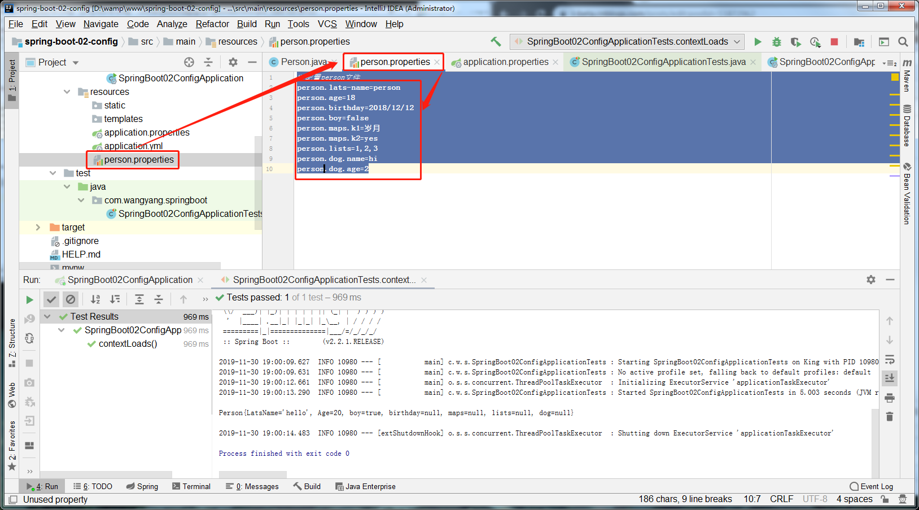Start debugging with the bug icon
This screenshot has width=919, height=510.
click(777, 42)
